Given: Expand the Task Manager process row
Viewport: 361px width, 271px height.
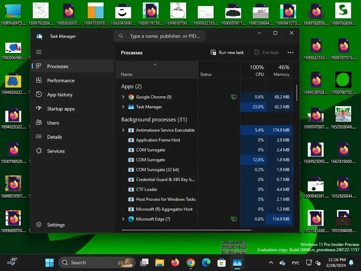Looking at the screenshot, I should click(123, 107).
